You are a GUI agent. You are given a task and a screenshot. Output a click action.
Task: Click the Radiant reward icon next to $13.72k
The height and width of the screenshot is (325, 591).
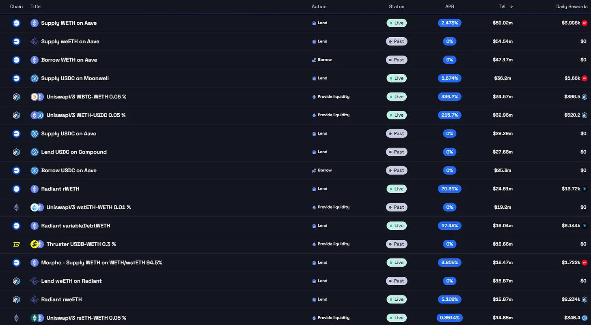click(585, 189)
